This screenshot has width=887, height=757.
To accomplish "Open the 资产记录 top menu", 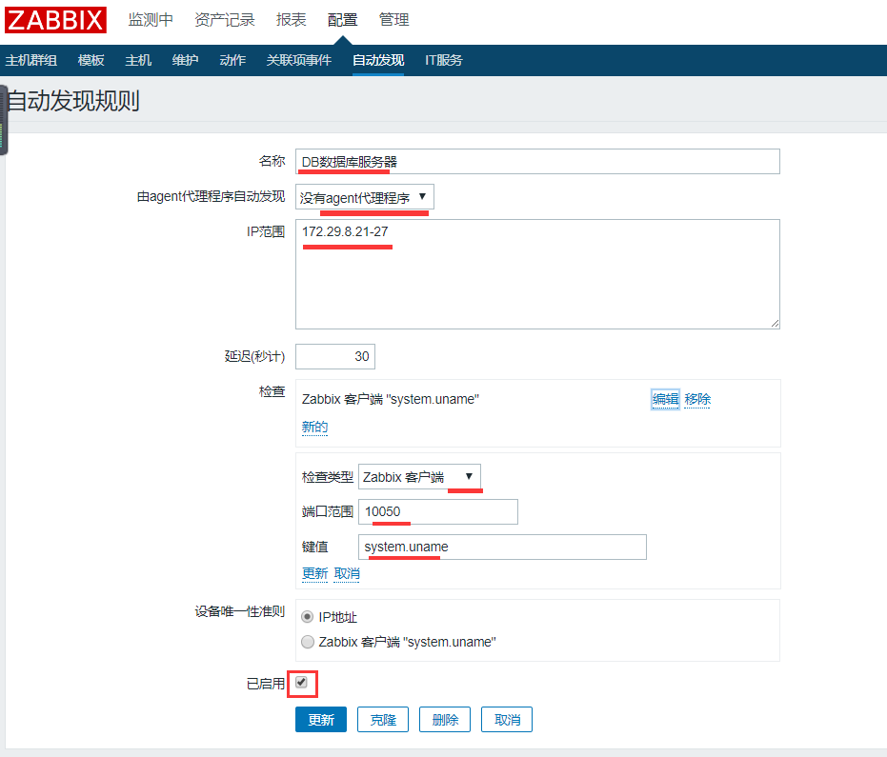I will (x=225, y=20).
